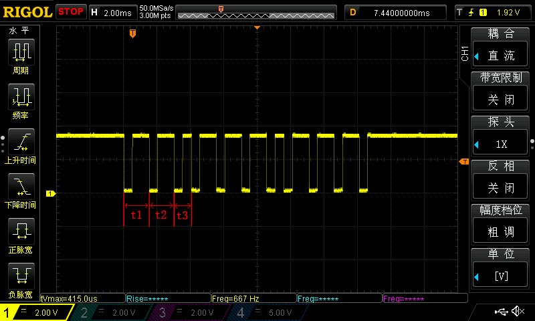Click the USB connection status icon

(x=501, y=311)
